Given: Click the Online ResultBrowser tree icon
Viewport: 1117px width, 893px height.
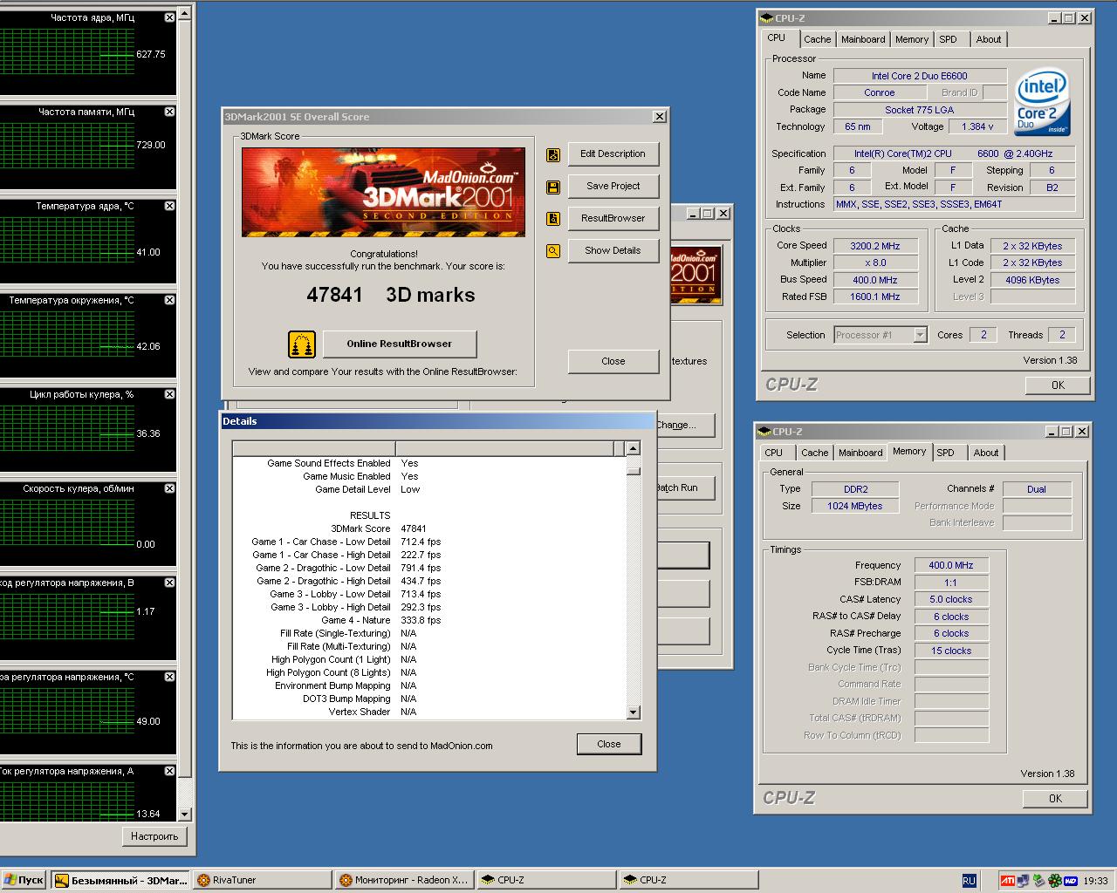Looking at the screenshot, I should (x=301, y=344).
